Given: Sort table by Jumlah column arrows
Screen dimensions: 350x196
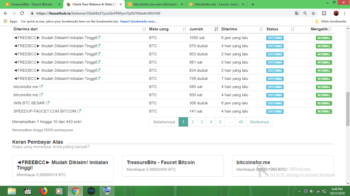Looking at the screenshot, I should click(x=216, y=29).
